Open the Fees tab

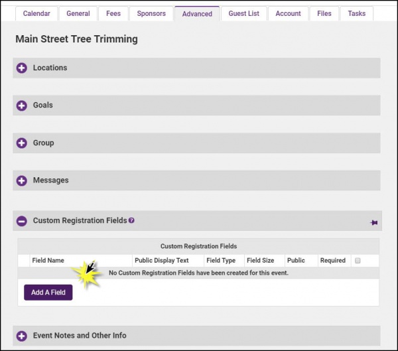tap(113, 13)
